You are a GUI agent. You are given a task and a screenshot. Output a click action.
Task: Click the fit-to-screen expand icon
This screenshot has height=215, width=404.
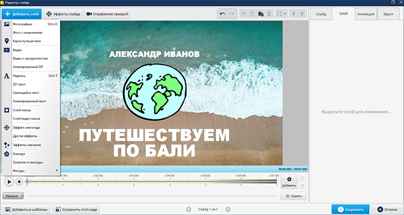279,14
